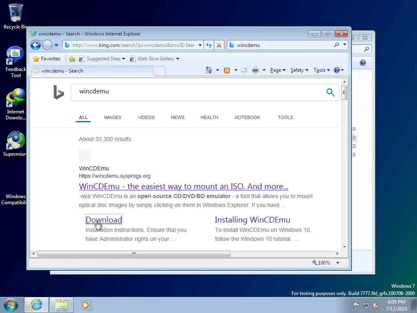Switch to the VIDEOS tab
The height and width of the screenshot is (313, 417).
click(x=146, y=117)
